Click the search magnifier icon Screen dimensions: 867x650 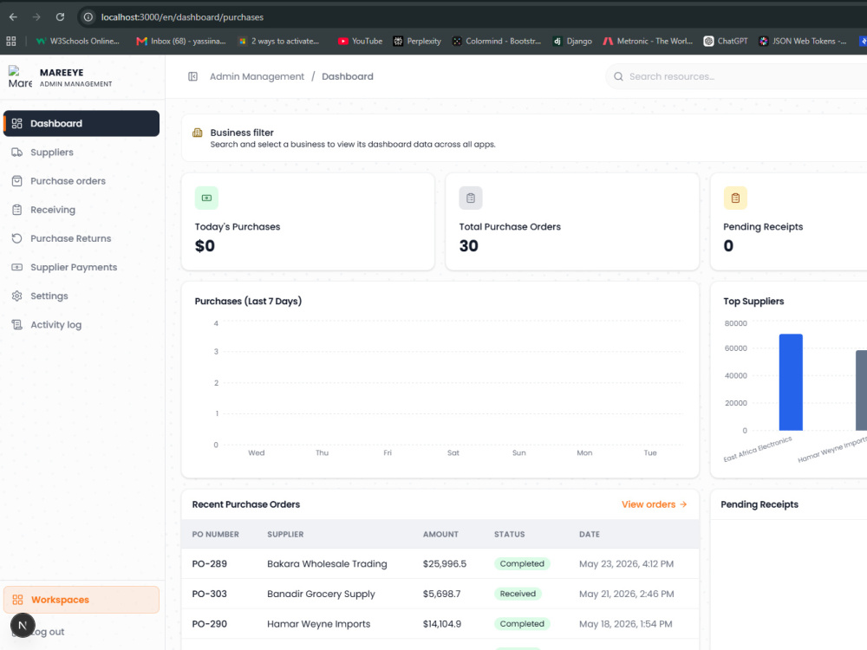(618, 76)
